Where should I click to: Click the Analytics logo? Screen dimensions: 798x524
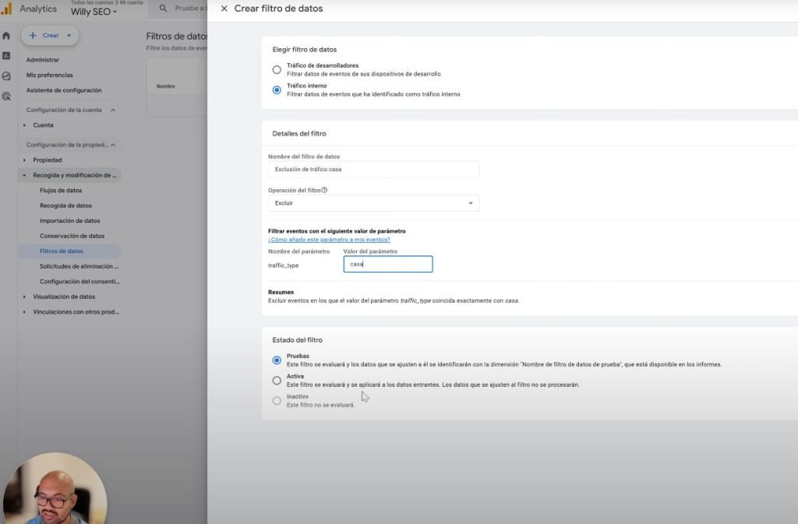[6, 9]
